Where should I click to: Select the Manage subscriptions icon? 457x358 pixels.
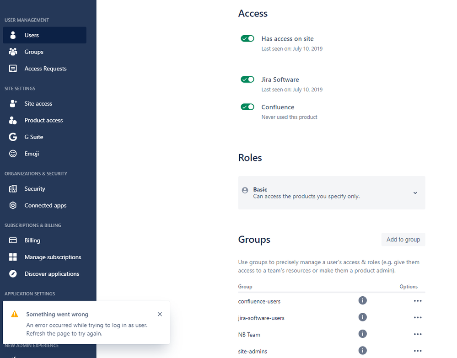pos(13,256)
